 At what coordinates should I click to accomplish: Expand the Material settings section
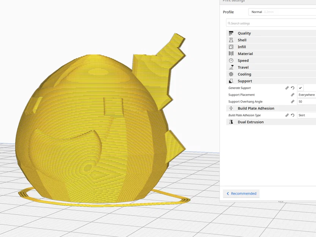coord(271,53)
